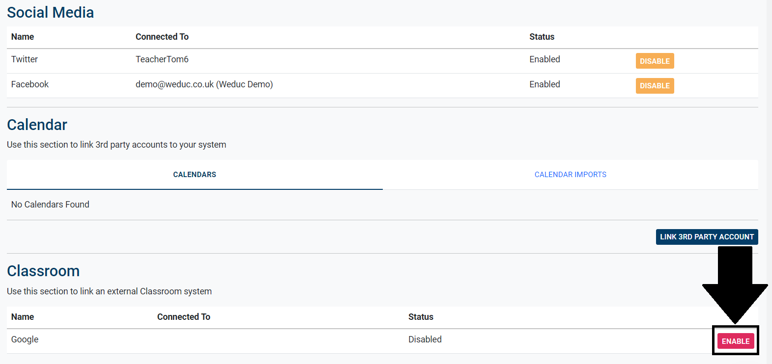Image resolution: width=772 pixels, height=364 pixels.
Task: Enable Google Classroom integration
Action: pyautogui.click(x=735, y=341)
